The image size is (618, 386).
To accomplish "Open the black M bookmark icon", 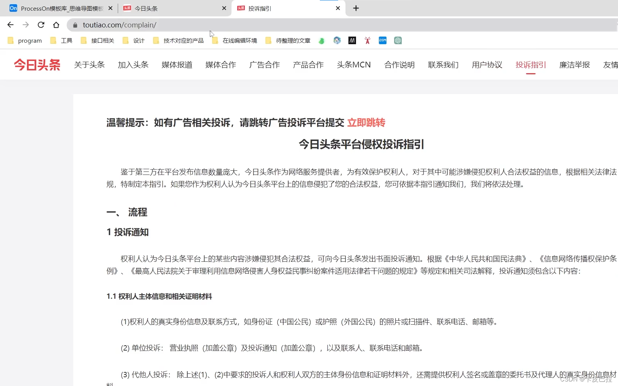I will (x=352, y=40).
